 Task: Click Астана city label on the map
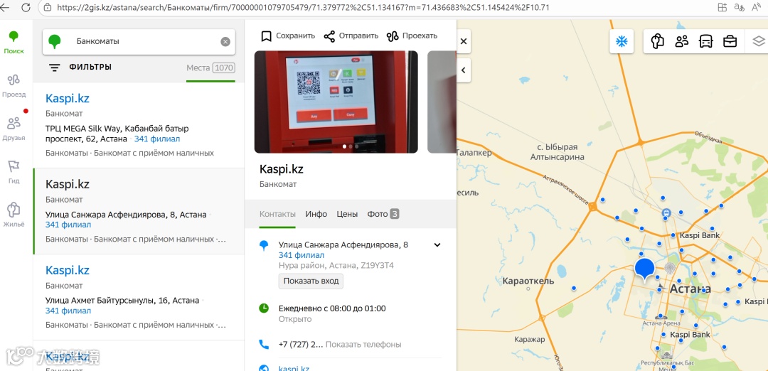point(690,289)
